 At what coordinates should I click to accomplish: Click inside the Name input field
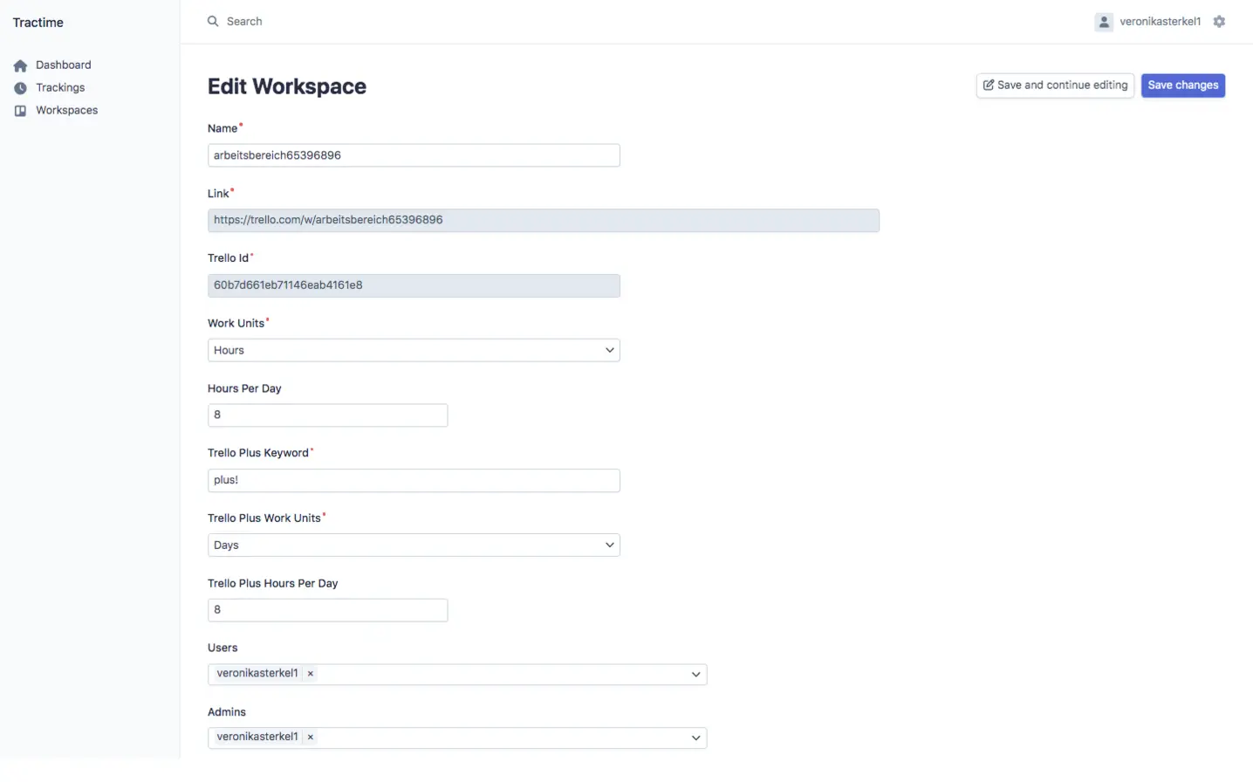click(414, 155)
